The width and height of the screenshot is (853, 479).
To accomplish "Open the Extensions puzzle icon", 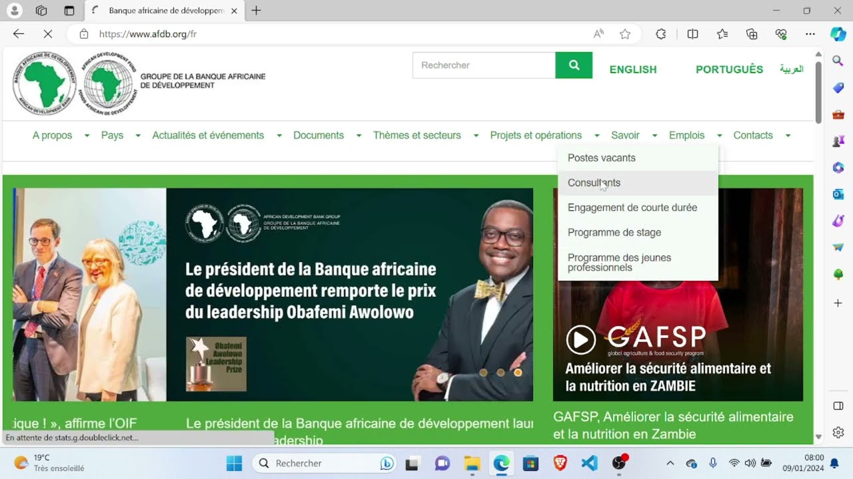I will 660,34.
